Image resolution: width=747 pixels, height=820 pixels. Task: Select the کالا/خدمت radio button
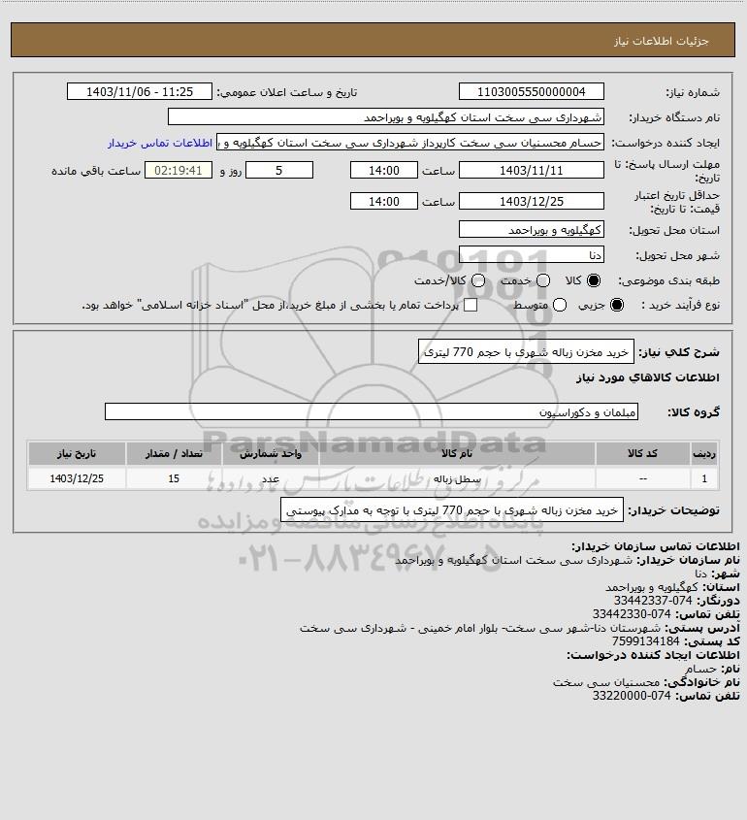477,280
